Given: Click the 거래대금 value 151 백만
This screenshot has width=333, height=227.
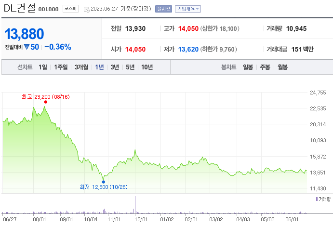Looking at the screenshot, I should (x=303, y=49).
